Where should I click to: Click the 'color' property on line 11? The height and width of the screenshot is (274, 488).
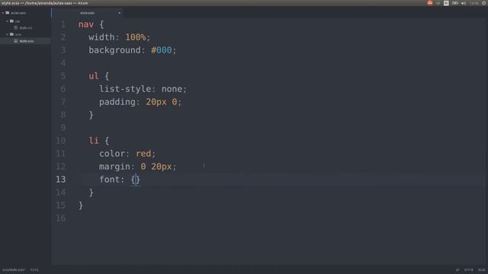tap(112, 154)
